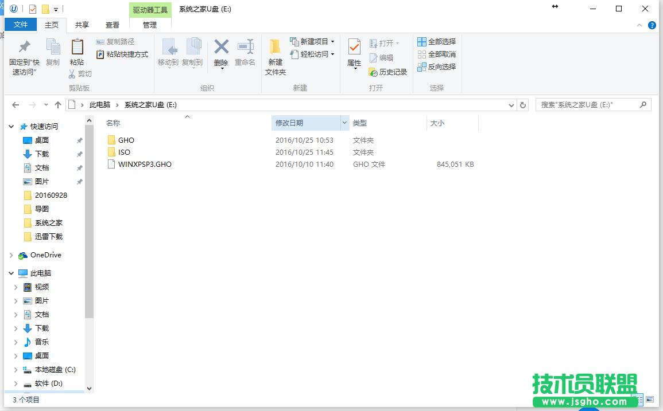This screenshot has height=411, width=663.
Task: Open the 修改日期 column filter dropdown
Action: point(344,122)
